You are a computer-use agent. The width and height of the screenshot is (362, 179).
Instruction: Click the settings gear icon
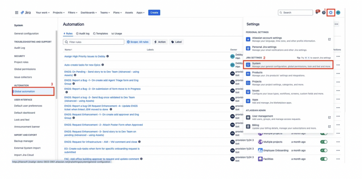point(331,13)
